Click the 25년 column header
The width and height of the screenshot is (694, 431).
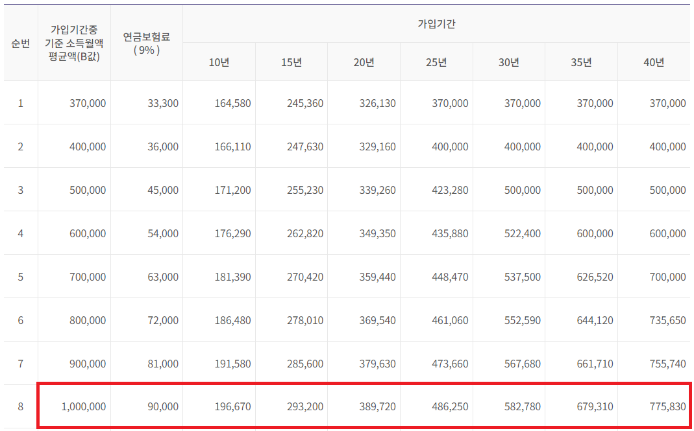[x=435, y=62]
